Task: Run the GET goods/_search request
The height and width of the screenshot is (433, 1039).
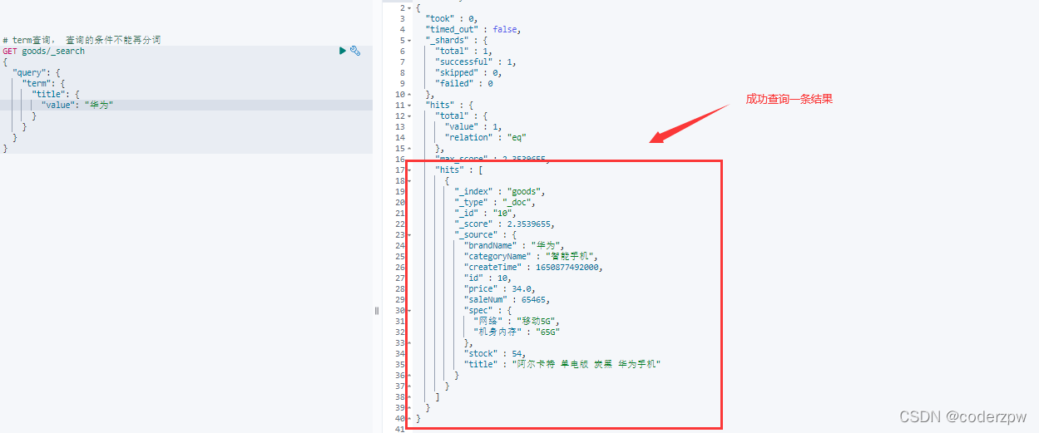Action: 343,51
